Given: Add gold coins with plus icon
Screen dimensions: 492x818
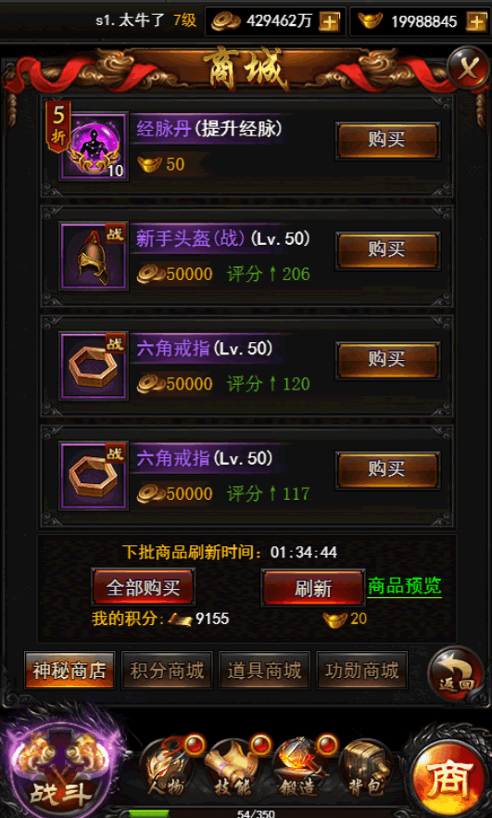Looking at the screenshot, I should [x=330, y=21].
